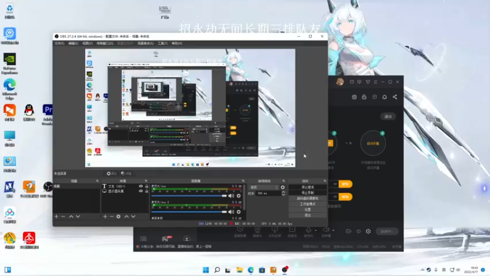Open the Tools menu in OBS
The image size is (490, 276).
(x=162, y=44)
